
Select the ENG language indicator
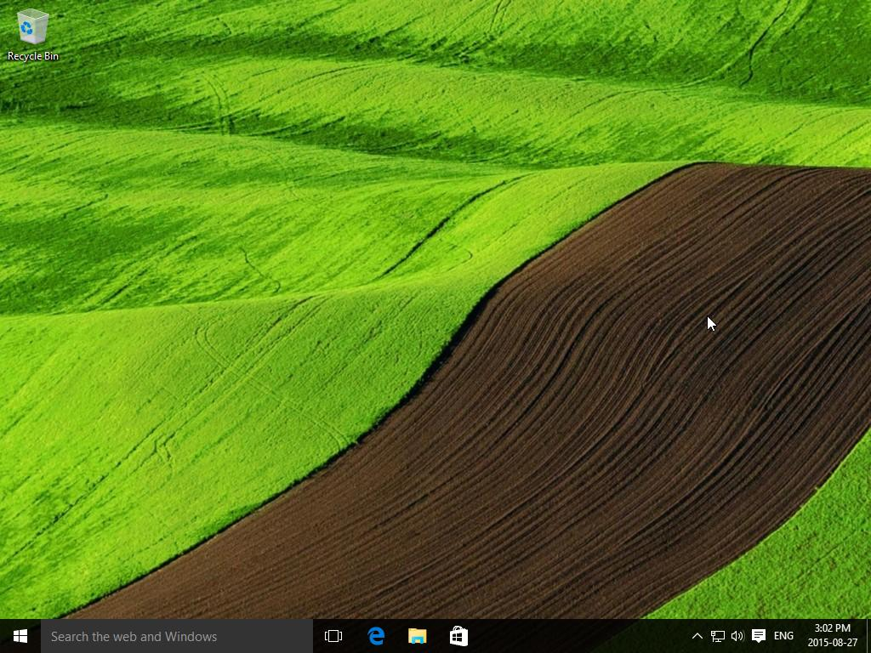pyautogui.click(x=782, y=636)
